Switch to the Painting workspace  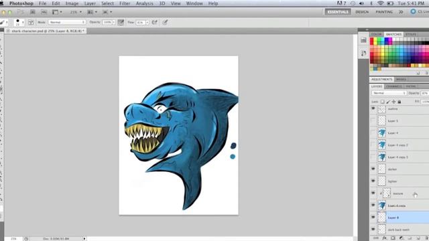(x=384, y=12)
